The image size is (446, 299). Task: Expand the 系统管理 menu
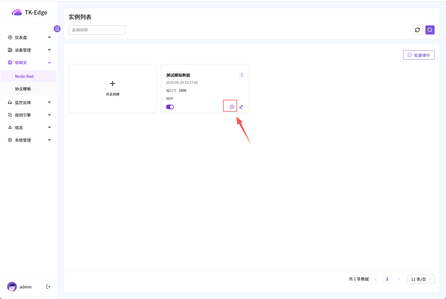point(29,140)
